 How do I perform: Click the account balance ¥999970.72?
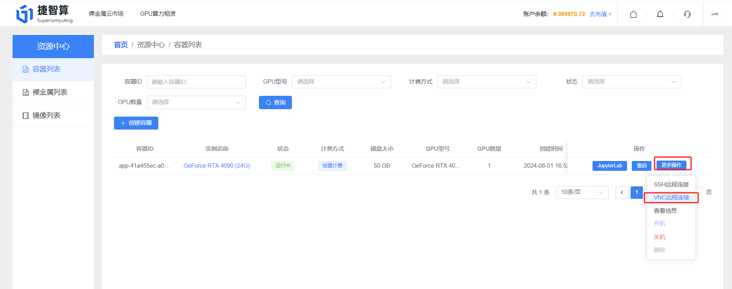(569, 14)
